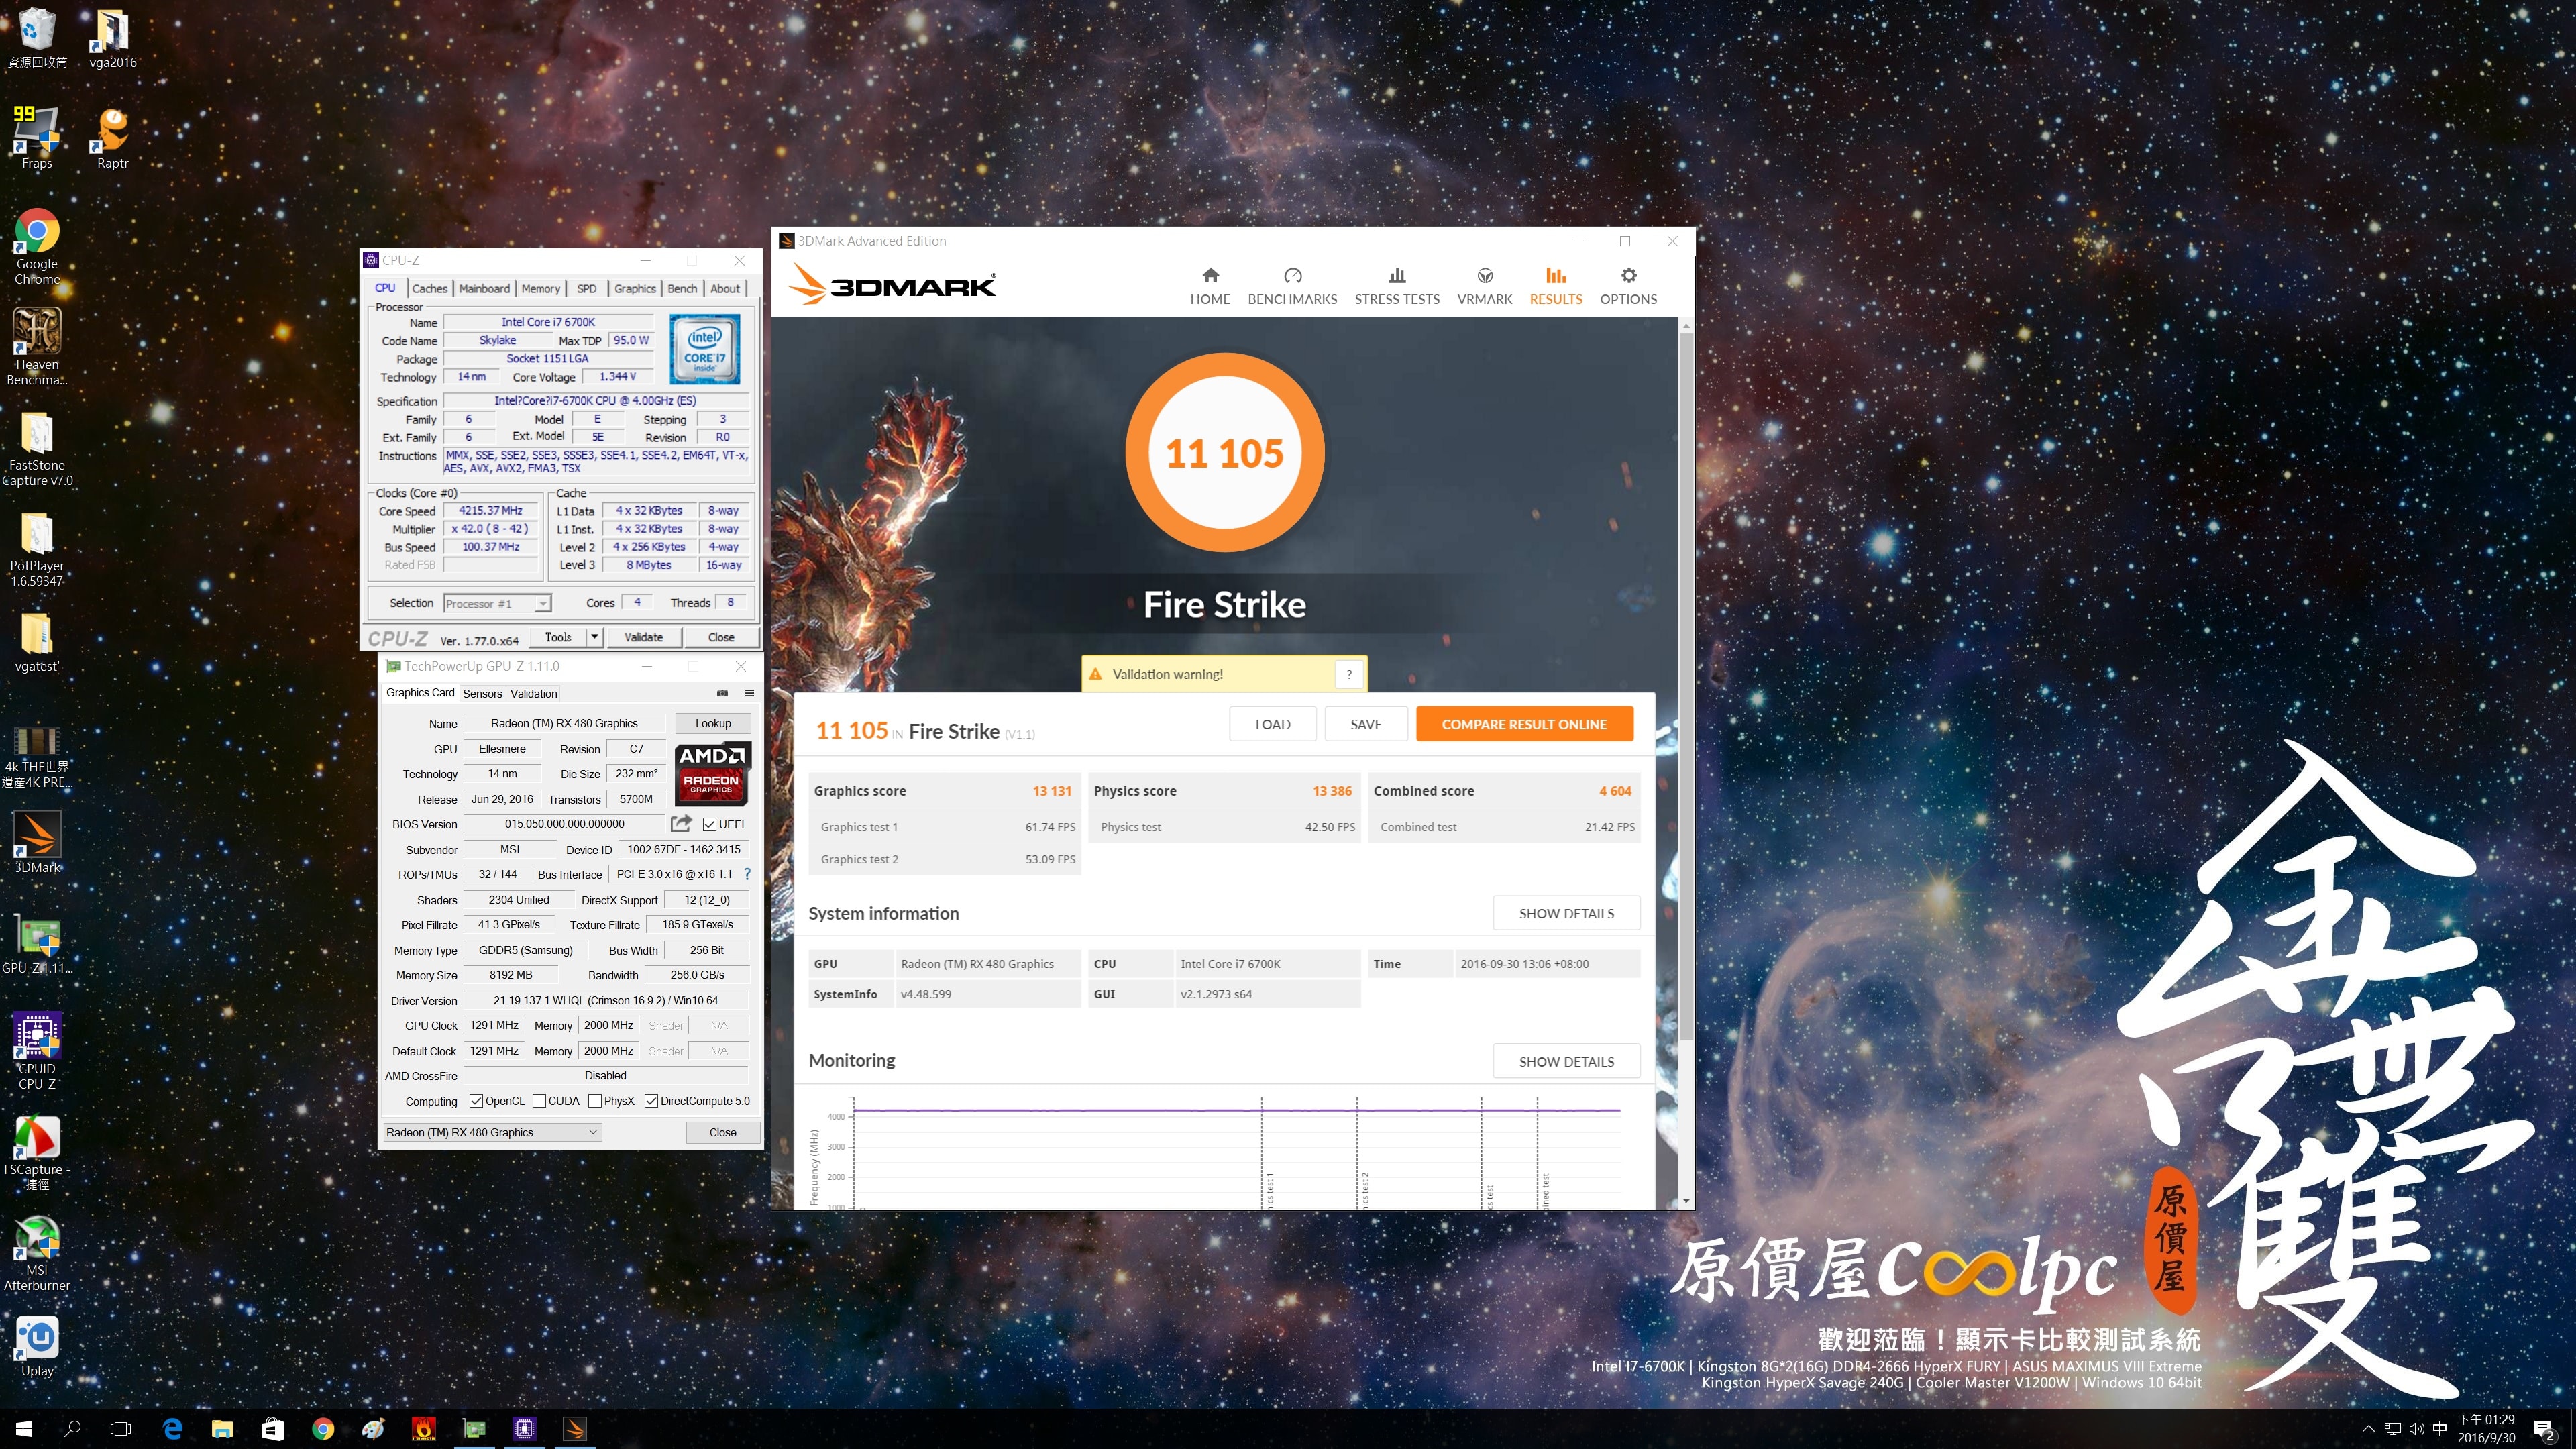Open the PotPlayer 1.6.59347 folder icon
Viewport: 2576px width, 1449px height.
[x=37, y=548]
